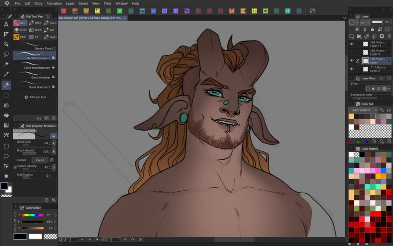
Task: Select the Gradient tool
Action: click(x=6, y=125)
